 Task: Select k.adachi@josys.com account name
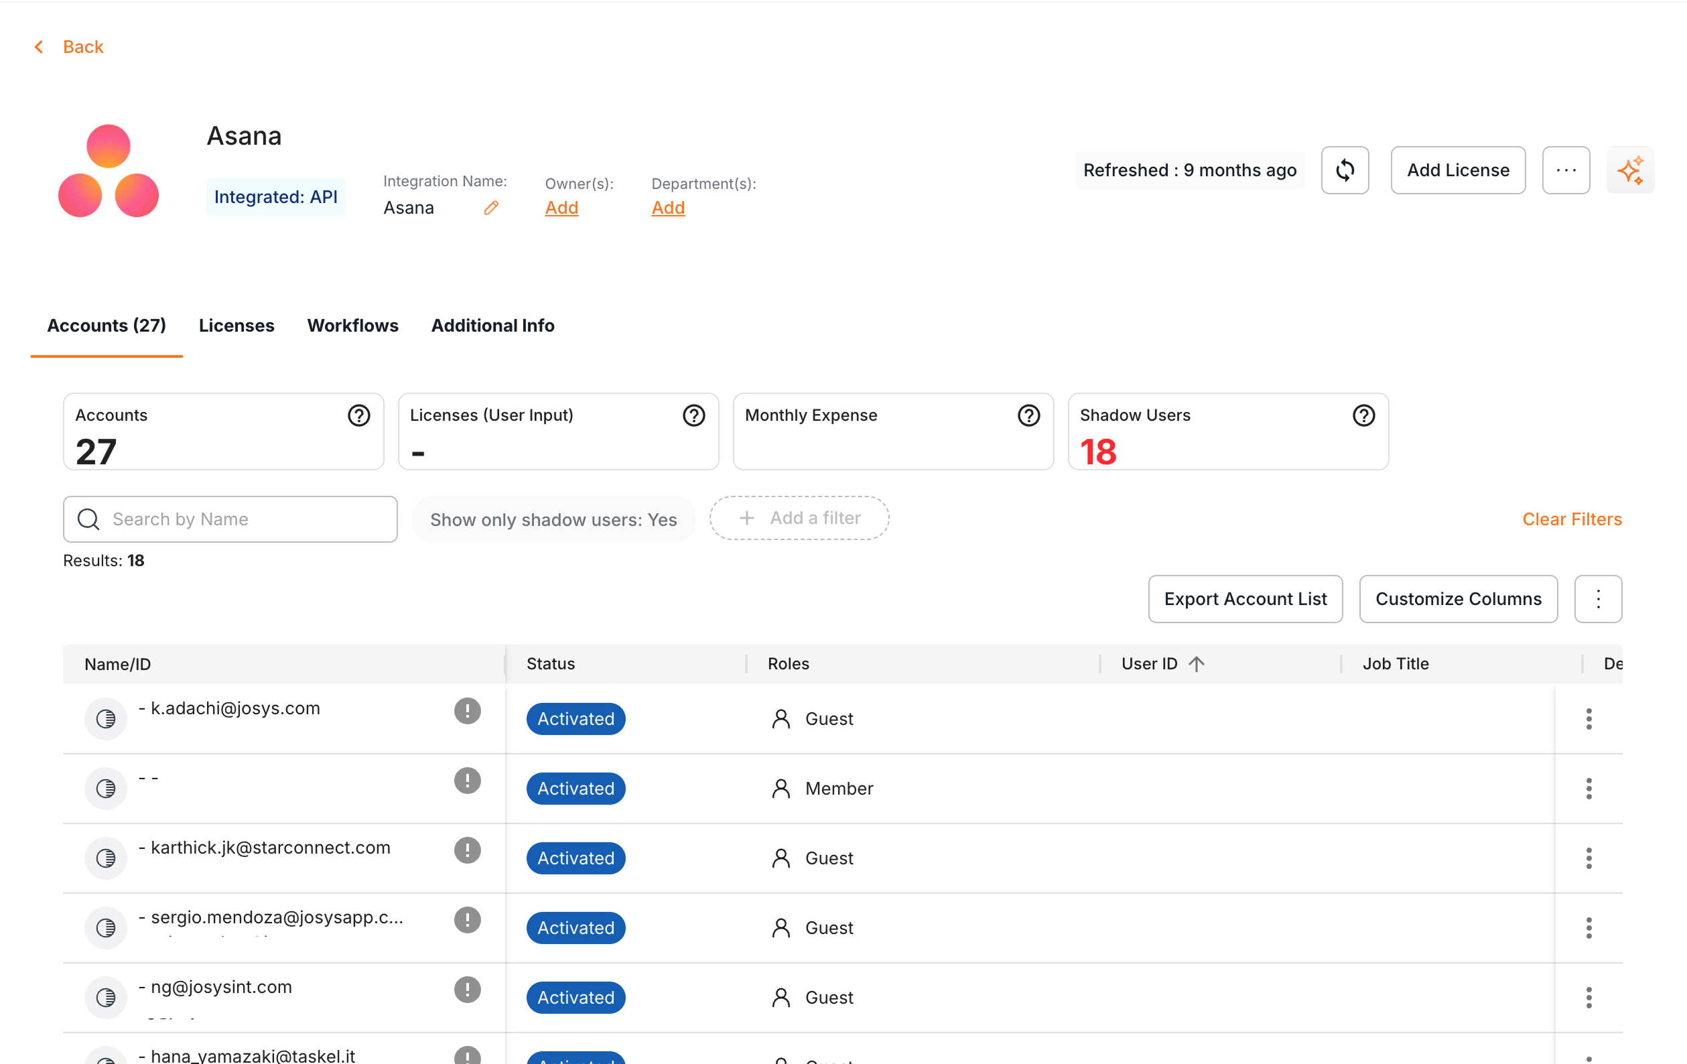235,708
